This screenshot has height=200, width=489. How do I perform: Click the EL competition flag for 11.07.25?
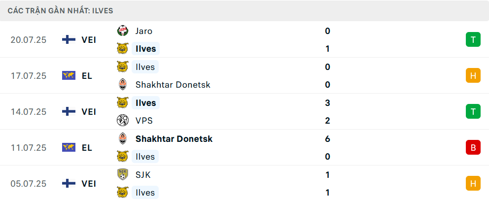tap(69, 147)
